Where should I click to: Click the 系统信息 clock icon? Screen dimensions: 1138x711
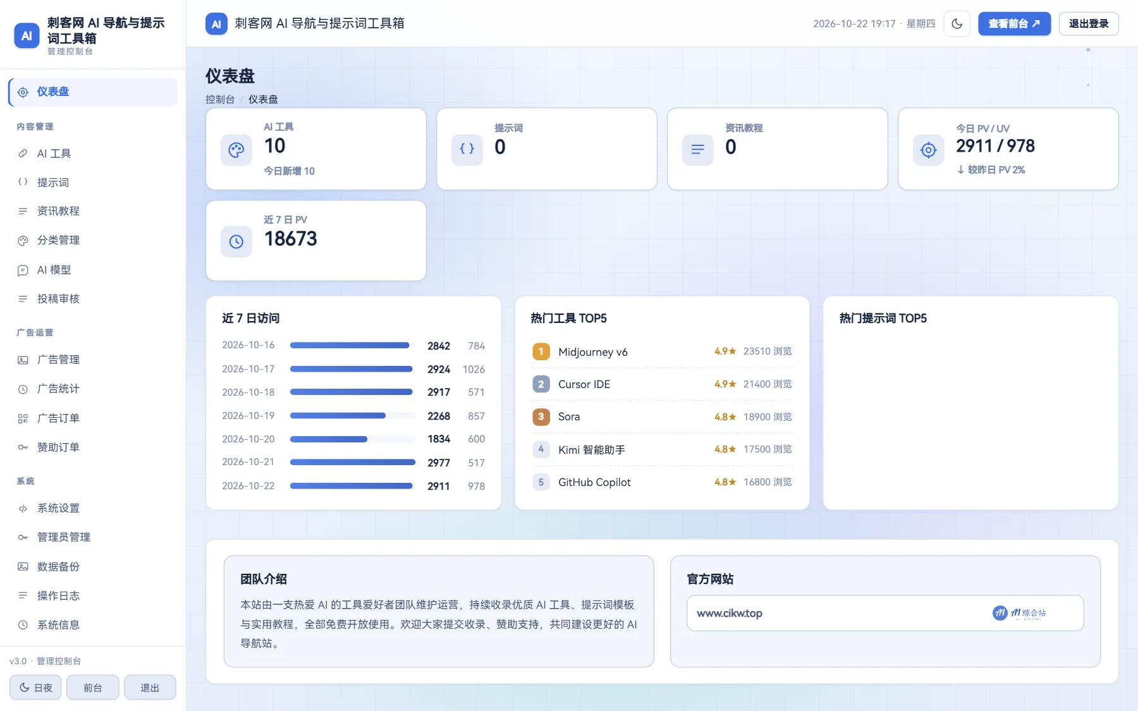[x=23, y=625]
